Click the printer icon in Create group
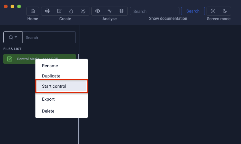241x144 pixels. [x=47, y=11]
